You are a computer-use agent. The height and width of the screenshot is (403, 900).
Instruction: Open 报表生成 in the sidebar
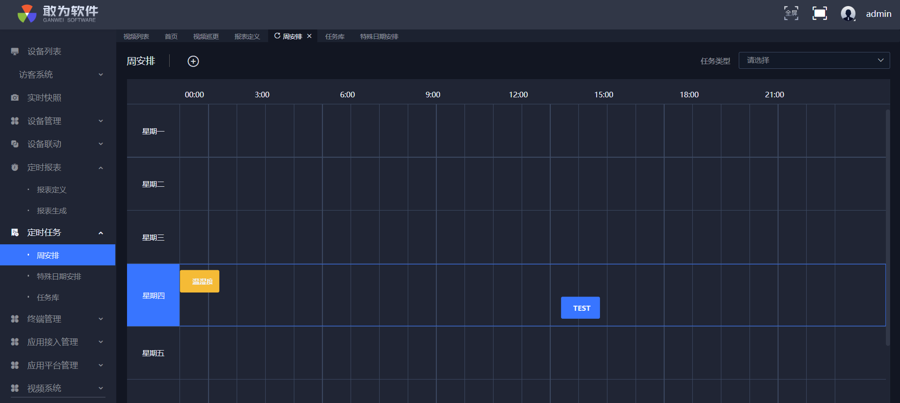tap(52, 211)
